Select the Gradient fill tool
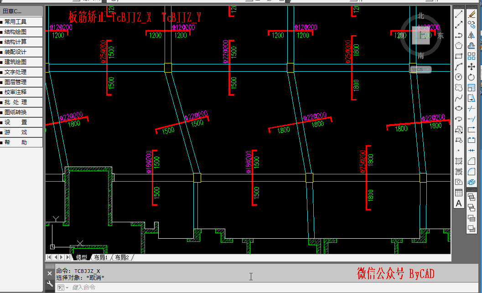 tap(459, 172)
